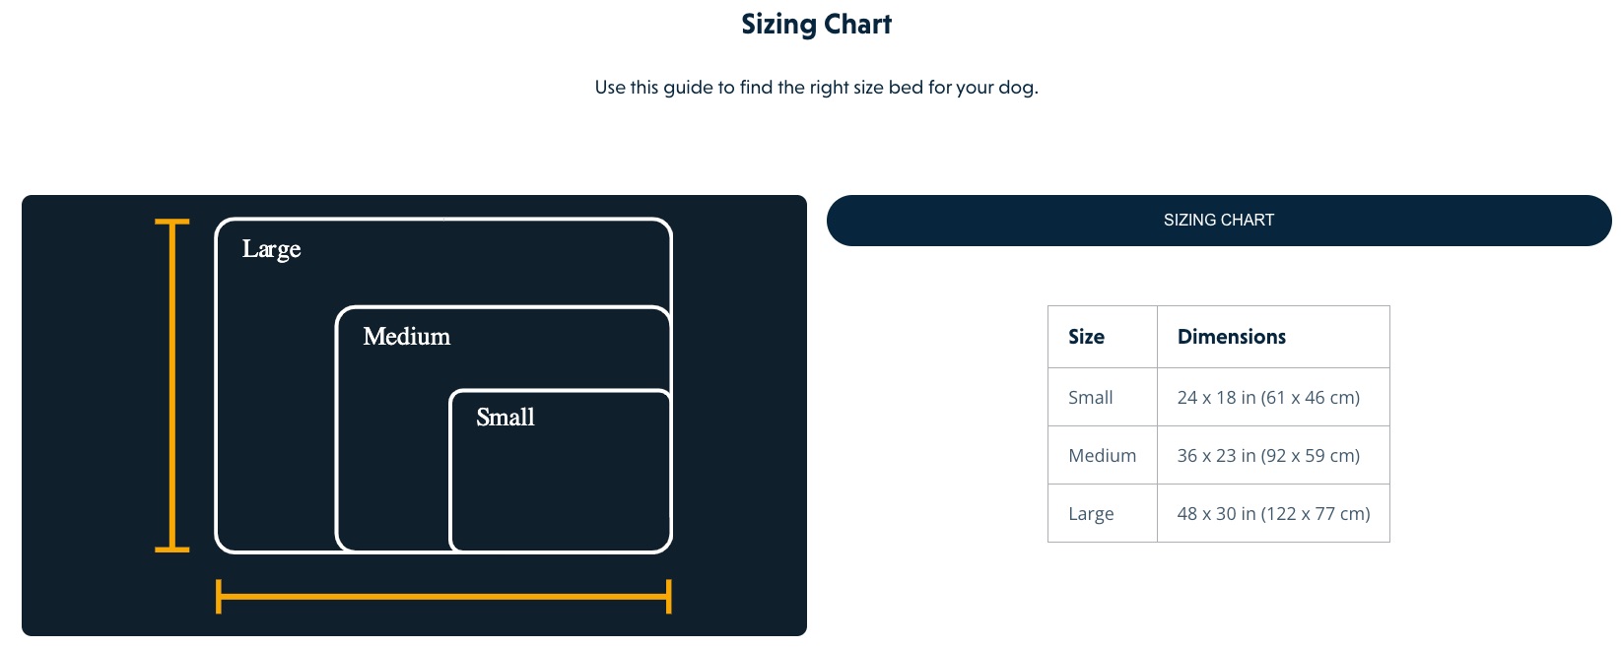Screen dimensions: 1621x647
Task: Click the Sizing Chart page heading
Action: (x=816, y=25)
